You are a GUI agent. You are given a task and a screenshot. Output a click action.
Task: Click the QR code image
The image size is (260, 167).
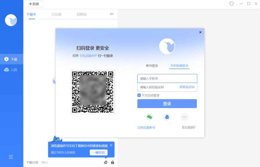[x=93, y=92]
